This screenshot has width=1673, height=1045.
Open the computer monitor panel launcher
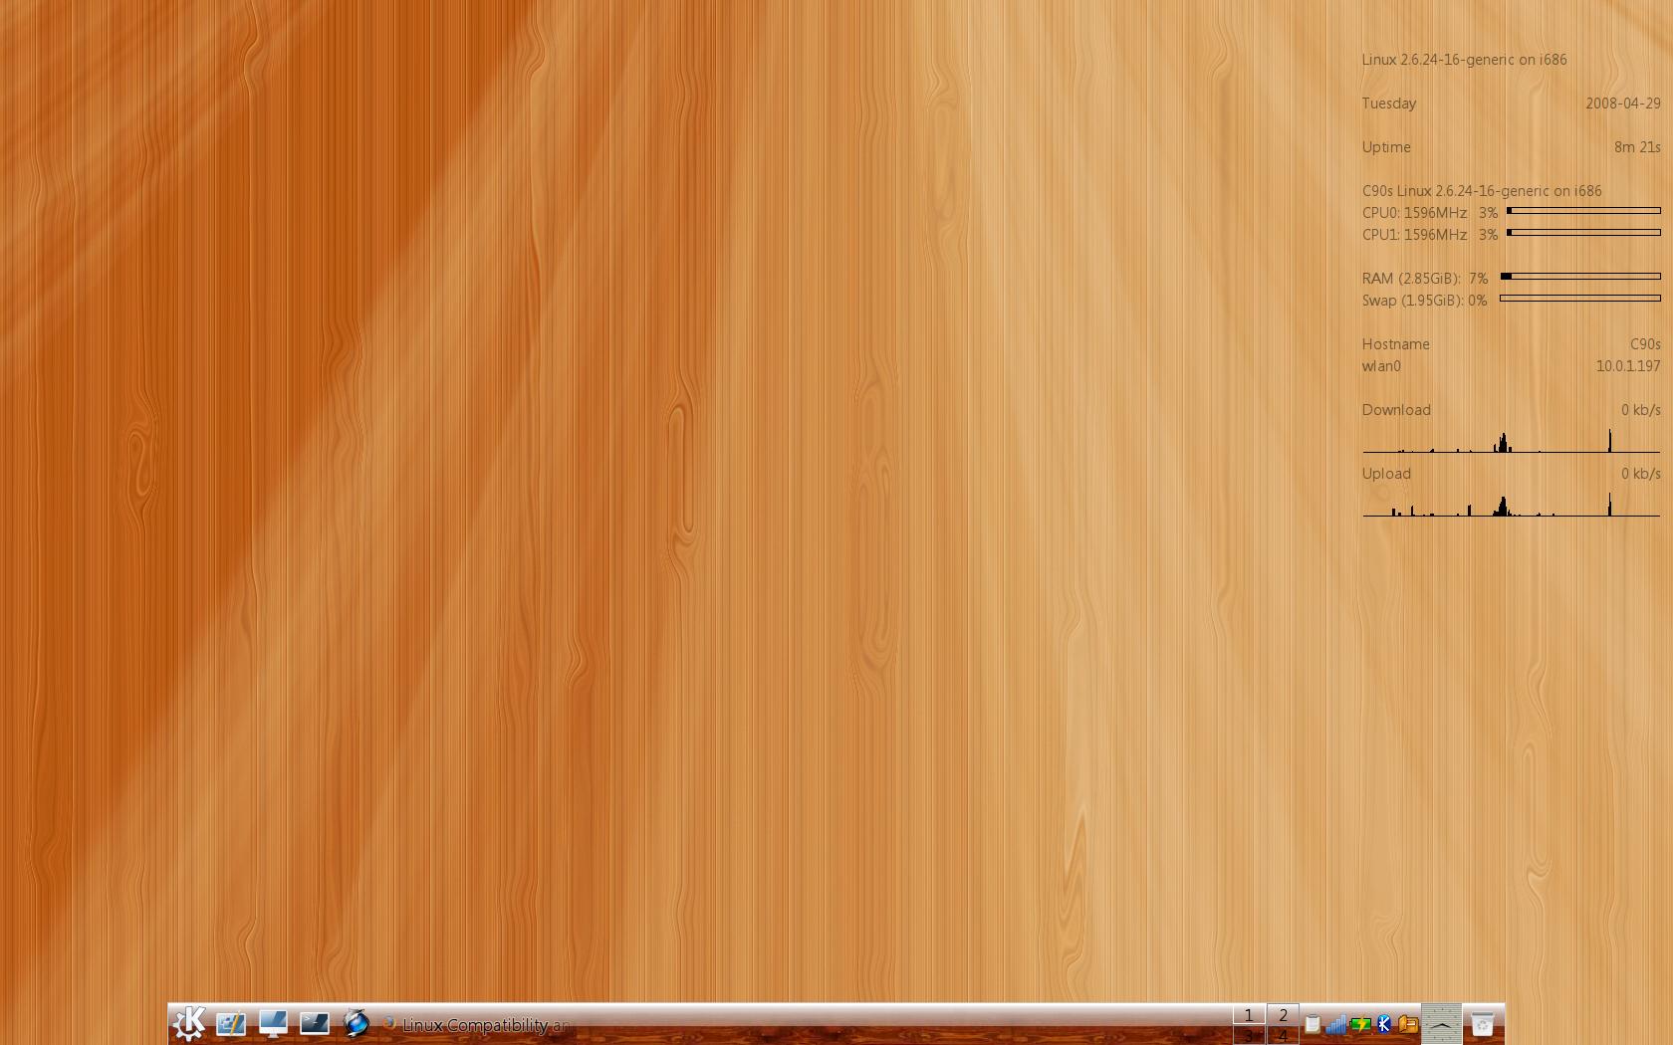pos(273,1023)
